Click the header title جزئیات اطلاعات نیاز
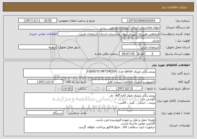This screenshot has height=139, width=197. (x=174, y=7)
